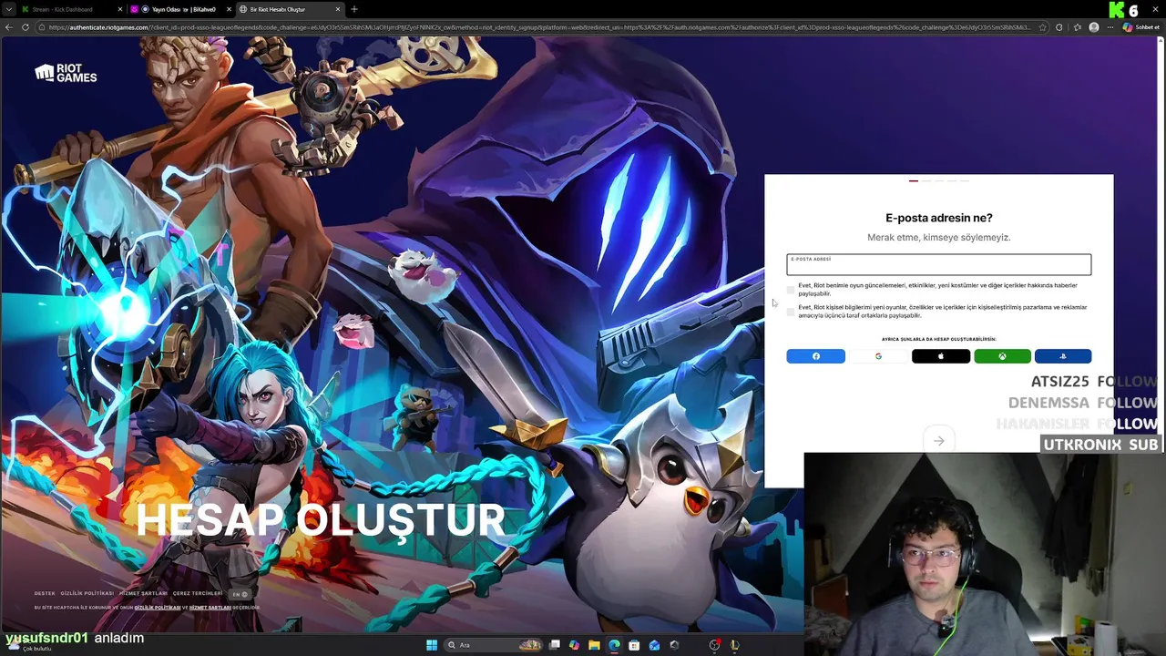Viewport: 1166px width, 656px height.
Task: Open hCaptcha Gizlilik Politikası underlined link
Action: 158,608
